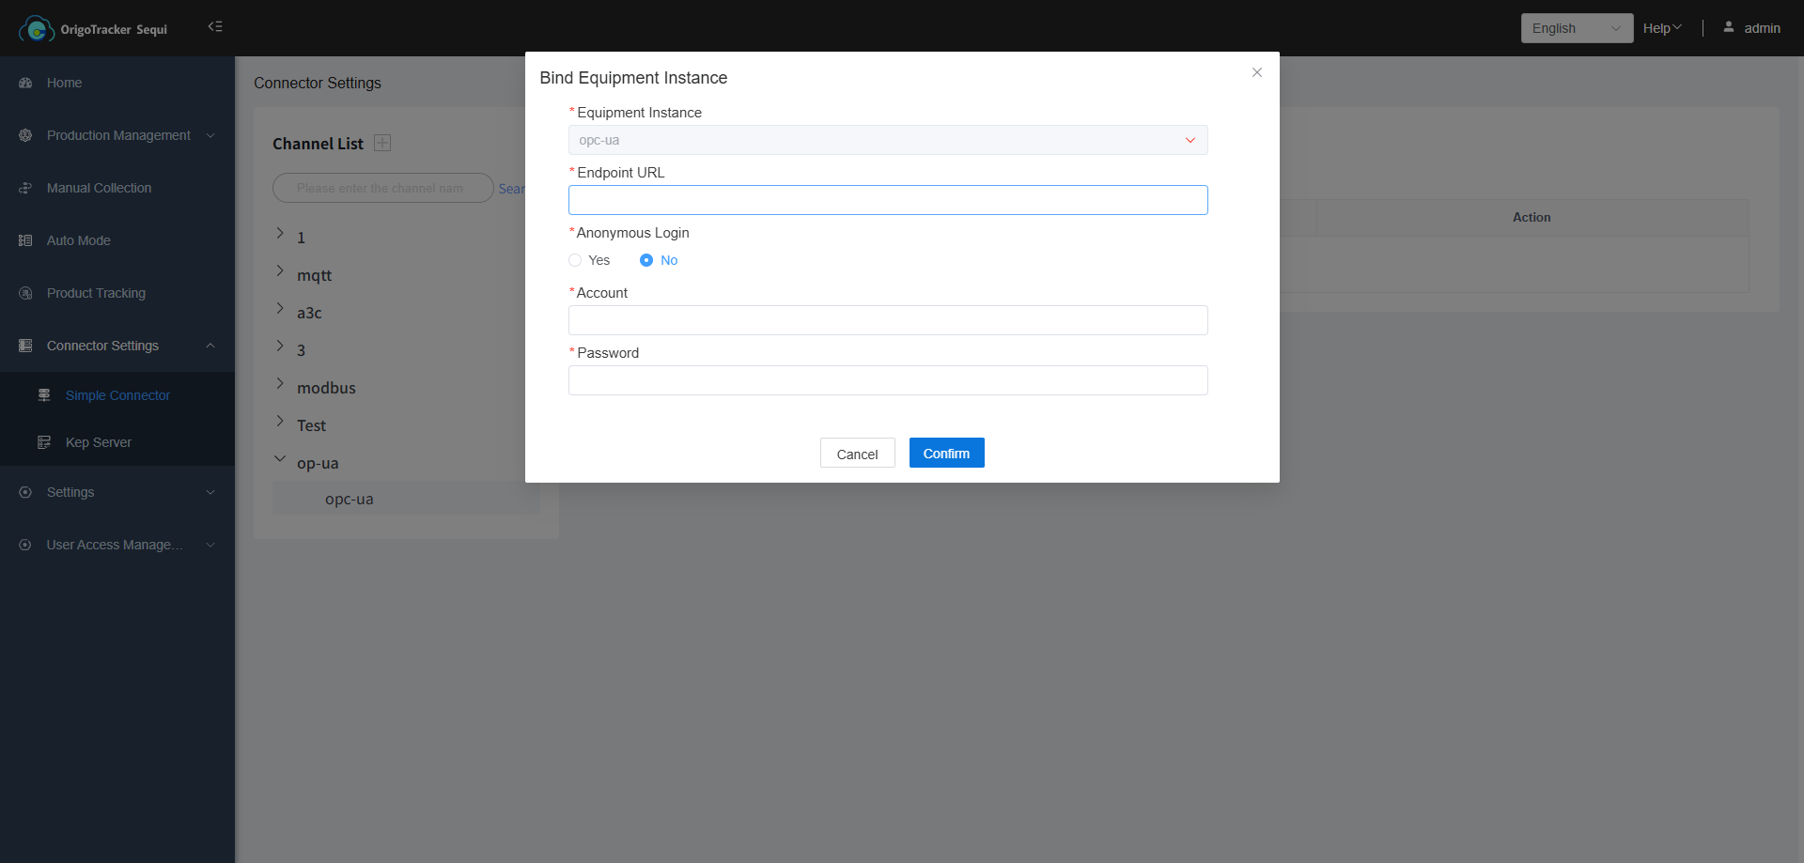The width and height of the screenshot is (1804, 863).
Task: Click the Manual Collection sidebar icon
Action: point(25,188)
